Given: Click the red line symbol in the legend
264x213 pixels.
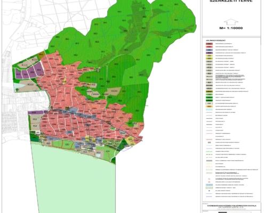Looking at the screenshot, I should coord(209,133).
